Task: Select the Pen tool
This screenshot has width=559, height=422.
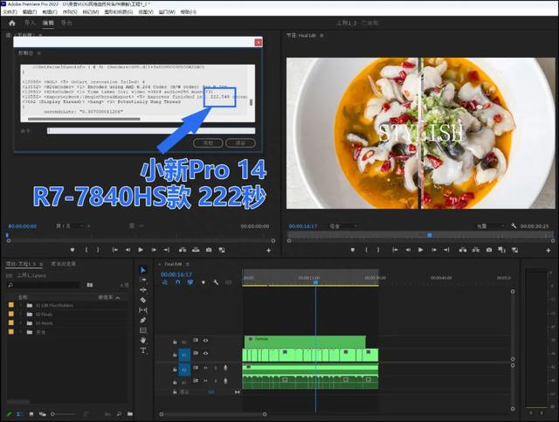Action: 143,321
